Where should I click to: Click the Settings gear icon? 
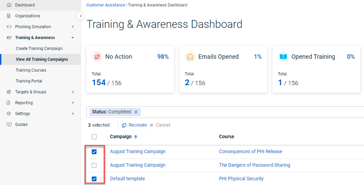coord(9,114)
